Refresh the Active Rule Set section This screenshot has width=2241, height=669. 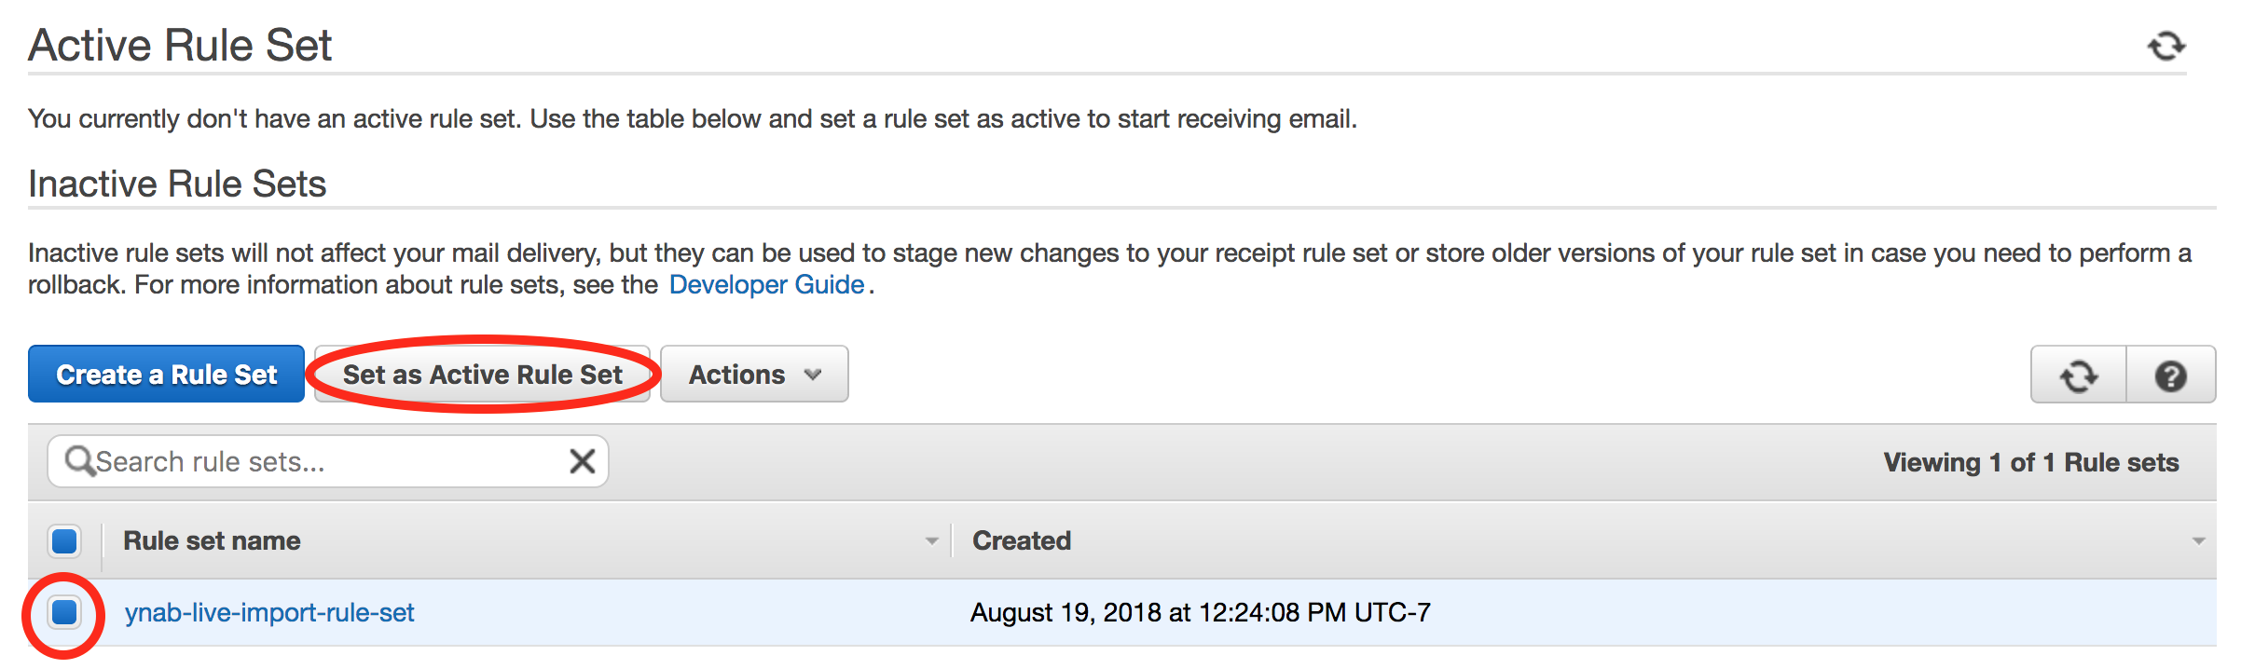pos(2166,46)
